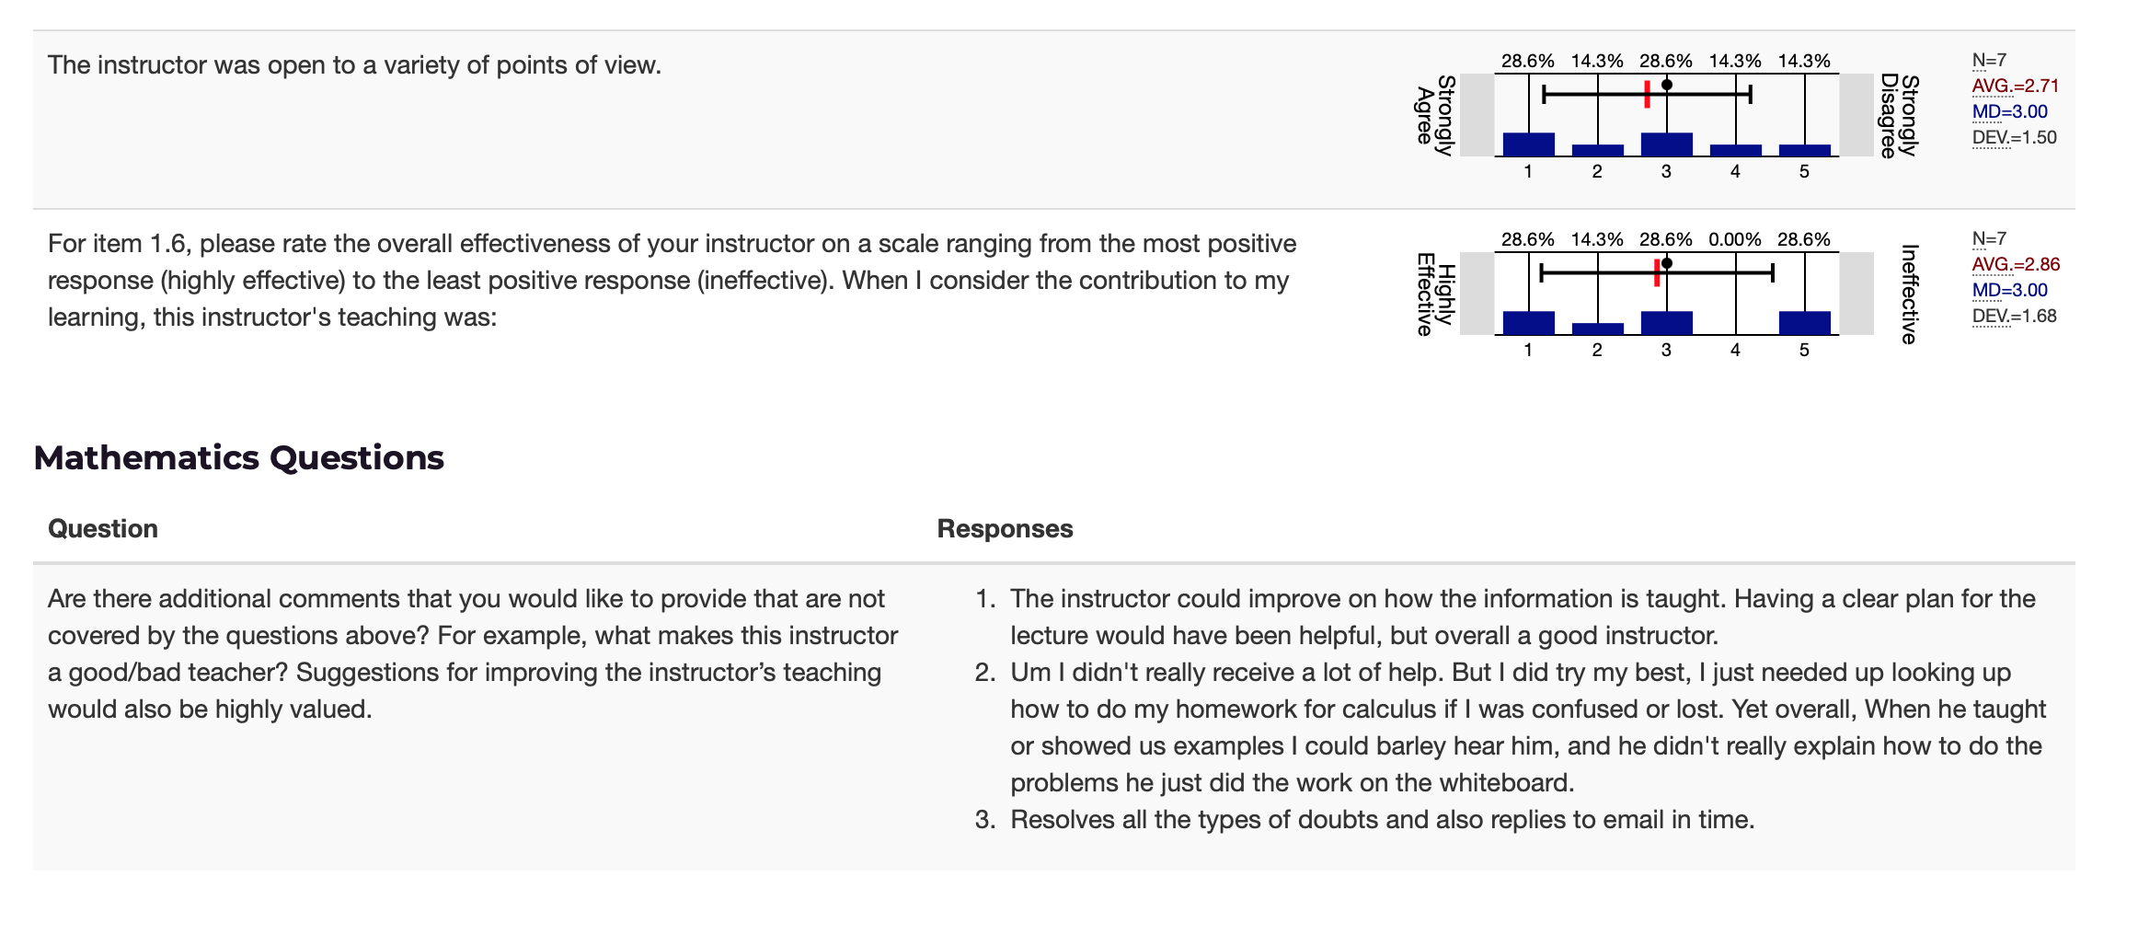Image resolution: width=2138 pixels, height=946 pixels.
Task: Click the DEV.=1.50 statistic label
Action: click(x=2014, y=137)
